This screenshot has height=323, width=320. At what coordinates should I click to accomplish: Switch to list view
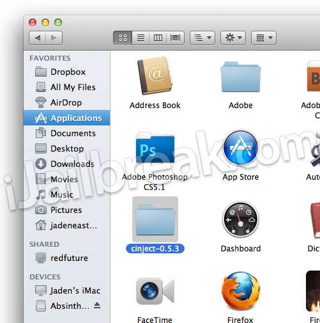[141, 38]
